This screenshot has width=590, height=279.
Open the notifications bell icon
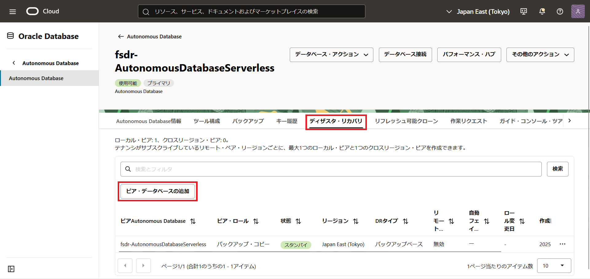542,12
